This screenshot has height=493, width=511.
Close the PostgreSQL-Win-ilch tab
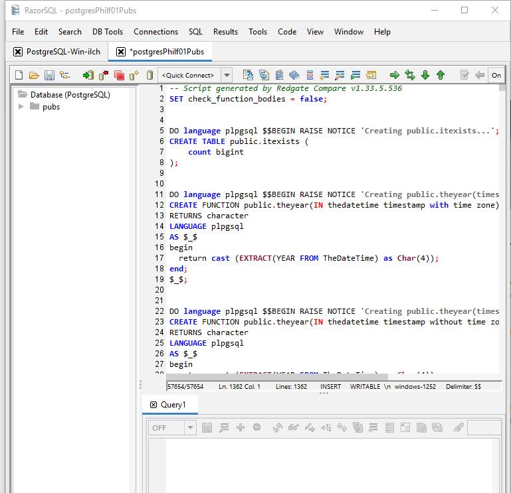tap(18, 52)
